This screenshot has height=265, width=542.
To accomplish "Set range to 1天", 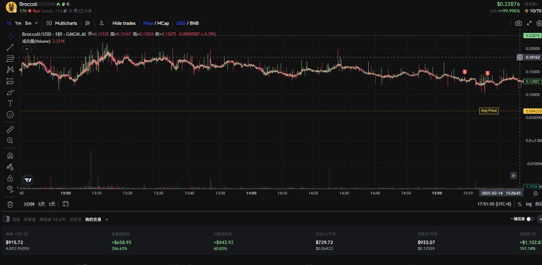I will click(x=52, y=204).
